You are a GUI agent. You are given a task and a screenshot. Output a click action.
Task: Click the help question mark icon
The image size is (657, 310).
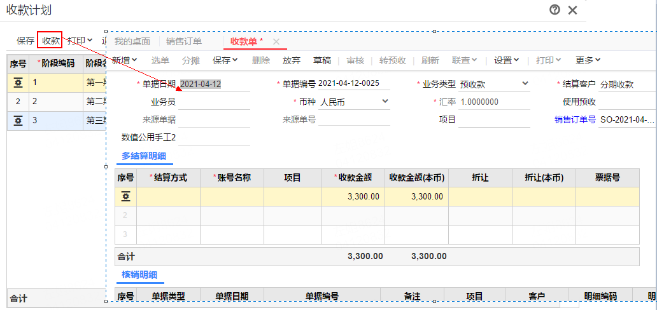point(555,10)
